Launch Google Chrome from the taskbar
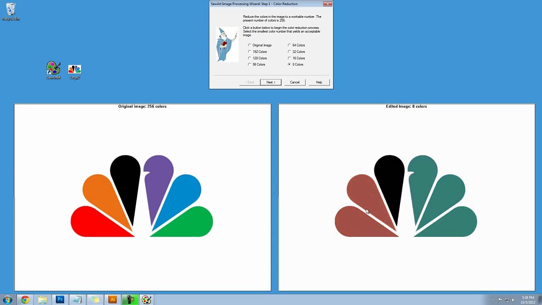 (x=25, y=300)
